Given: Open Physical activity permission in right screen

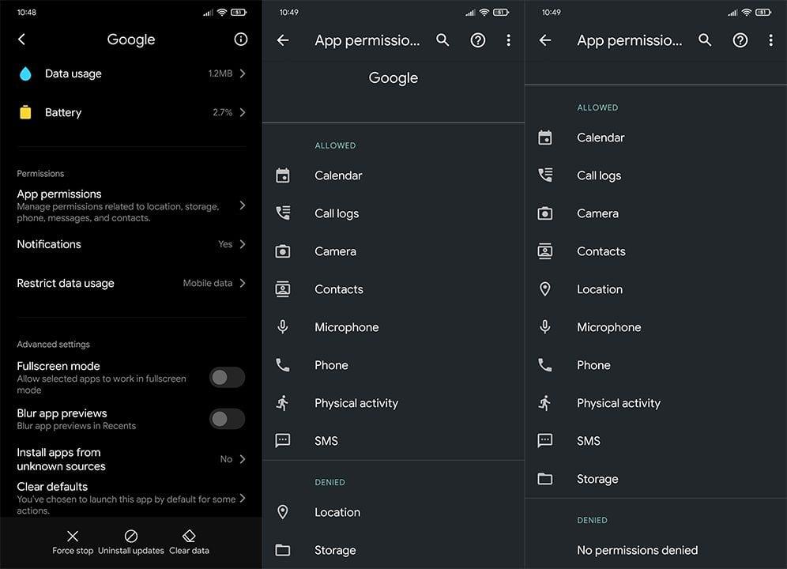Looking at the screenshot, I should (656, 403).
